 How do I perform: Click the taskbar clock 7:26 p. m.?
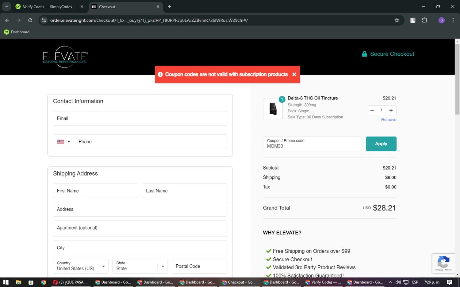(x=432, y=282)
